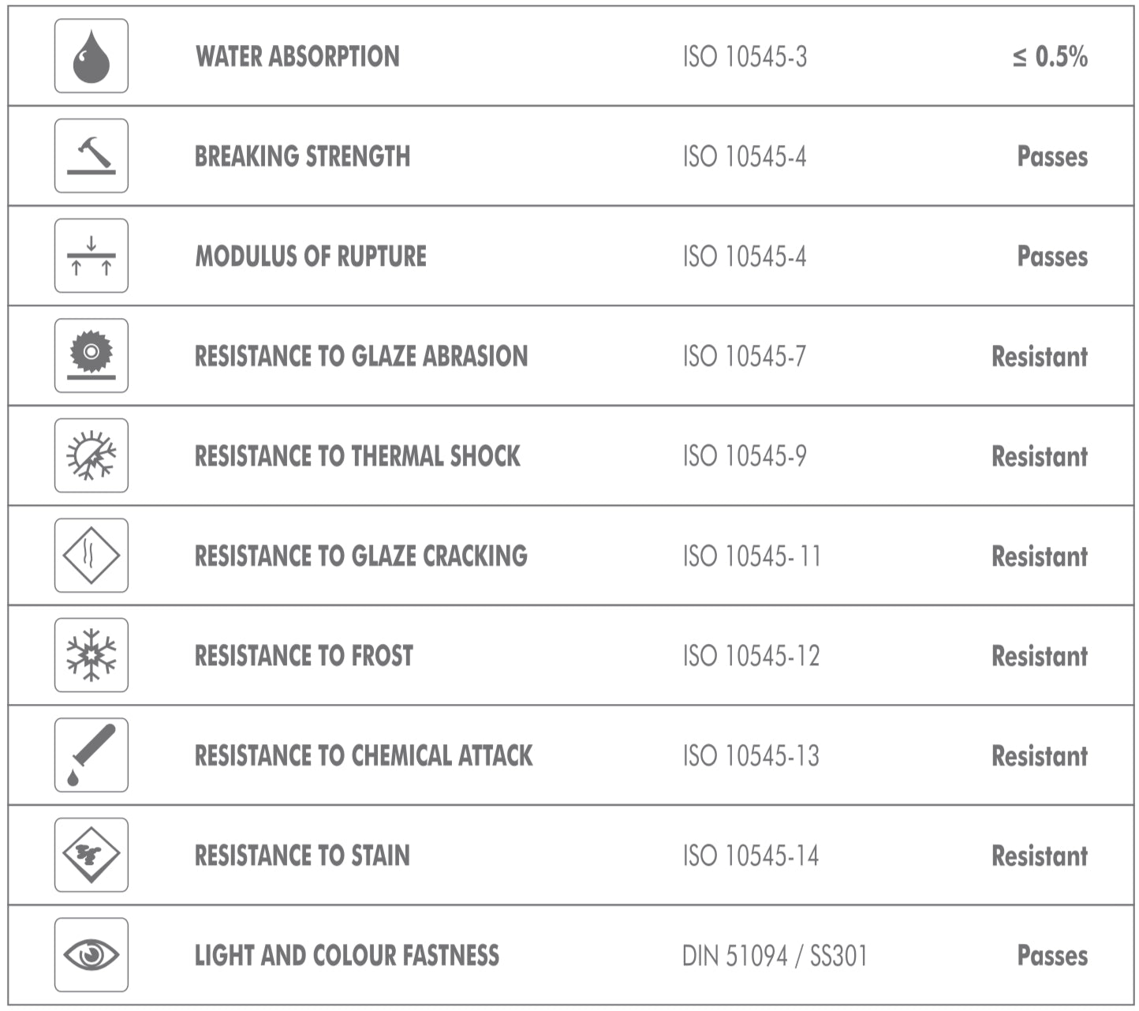
Task: Click the DIN 51094 / SS301 reference
Action: (x=775, y=956)
